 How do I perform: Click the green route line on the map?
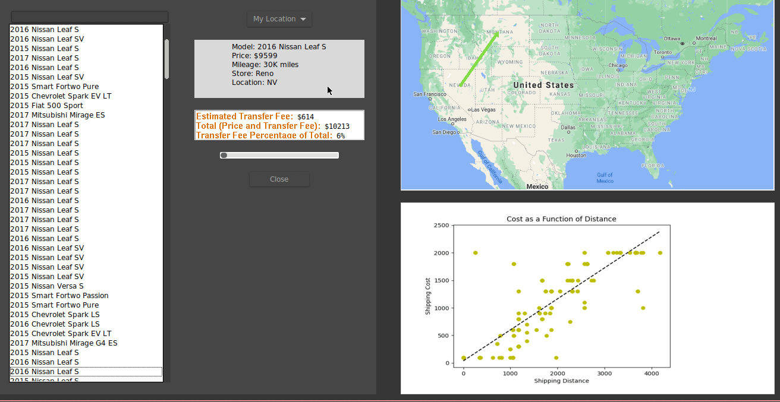point(479,59)
